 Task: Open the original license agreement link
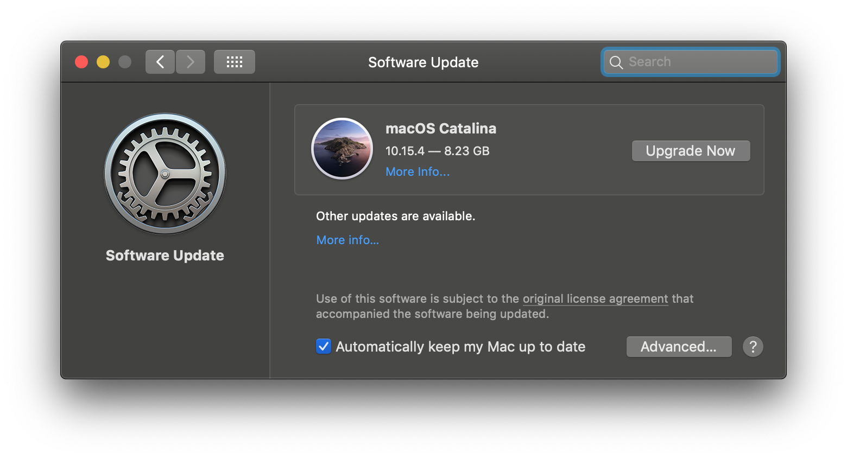(x=595, y=299)
